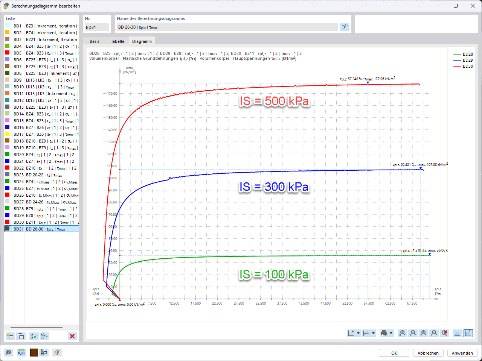Image resolution: width=482 pixels, height=361 pixels.
Task: Zoom in on the X axis
Action: click(x=403, y=333)
